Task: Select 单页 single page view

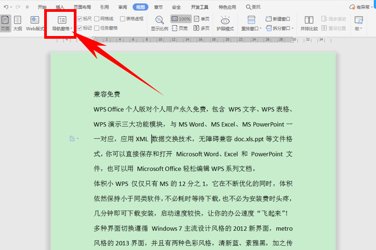Action: point(201,19)
